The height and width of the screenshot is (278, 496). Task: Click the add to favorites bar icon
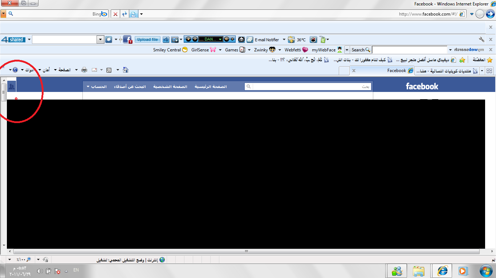(x=462, y=60)
